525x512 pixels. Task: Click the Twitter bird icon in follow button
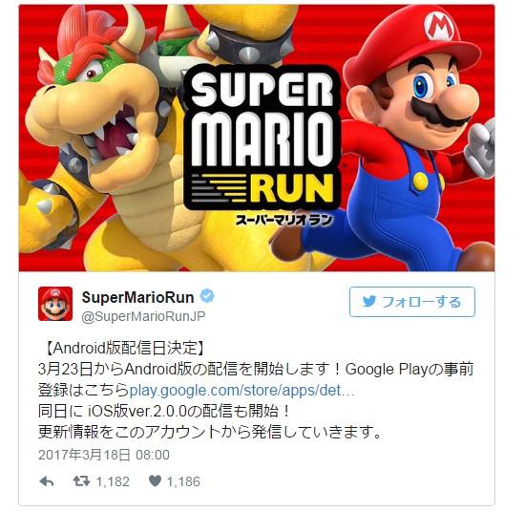pyautogui.click(x=369, y=302)
